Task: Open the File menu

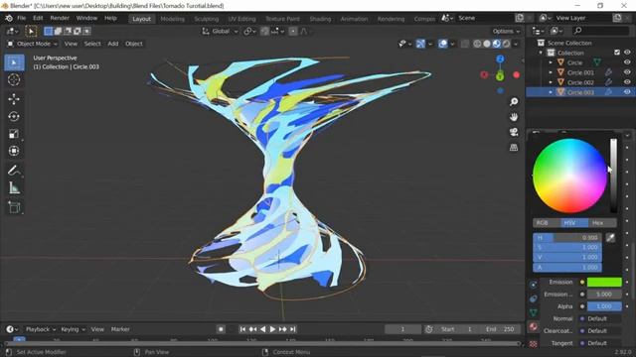Action: [x=22, y=18]
